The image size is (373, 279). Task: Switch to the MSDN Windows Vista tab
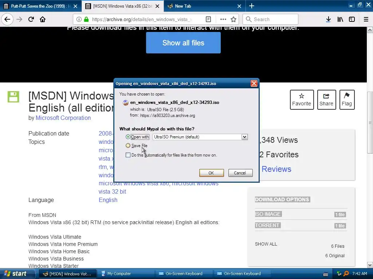pyautogui.click(x=123, y=6)
